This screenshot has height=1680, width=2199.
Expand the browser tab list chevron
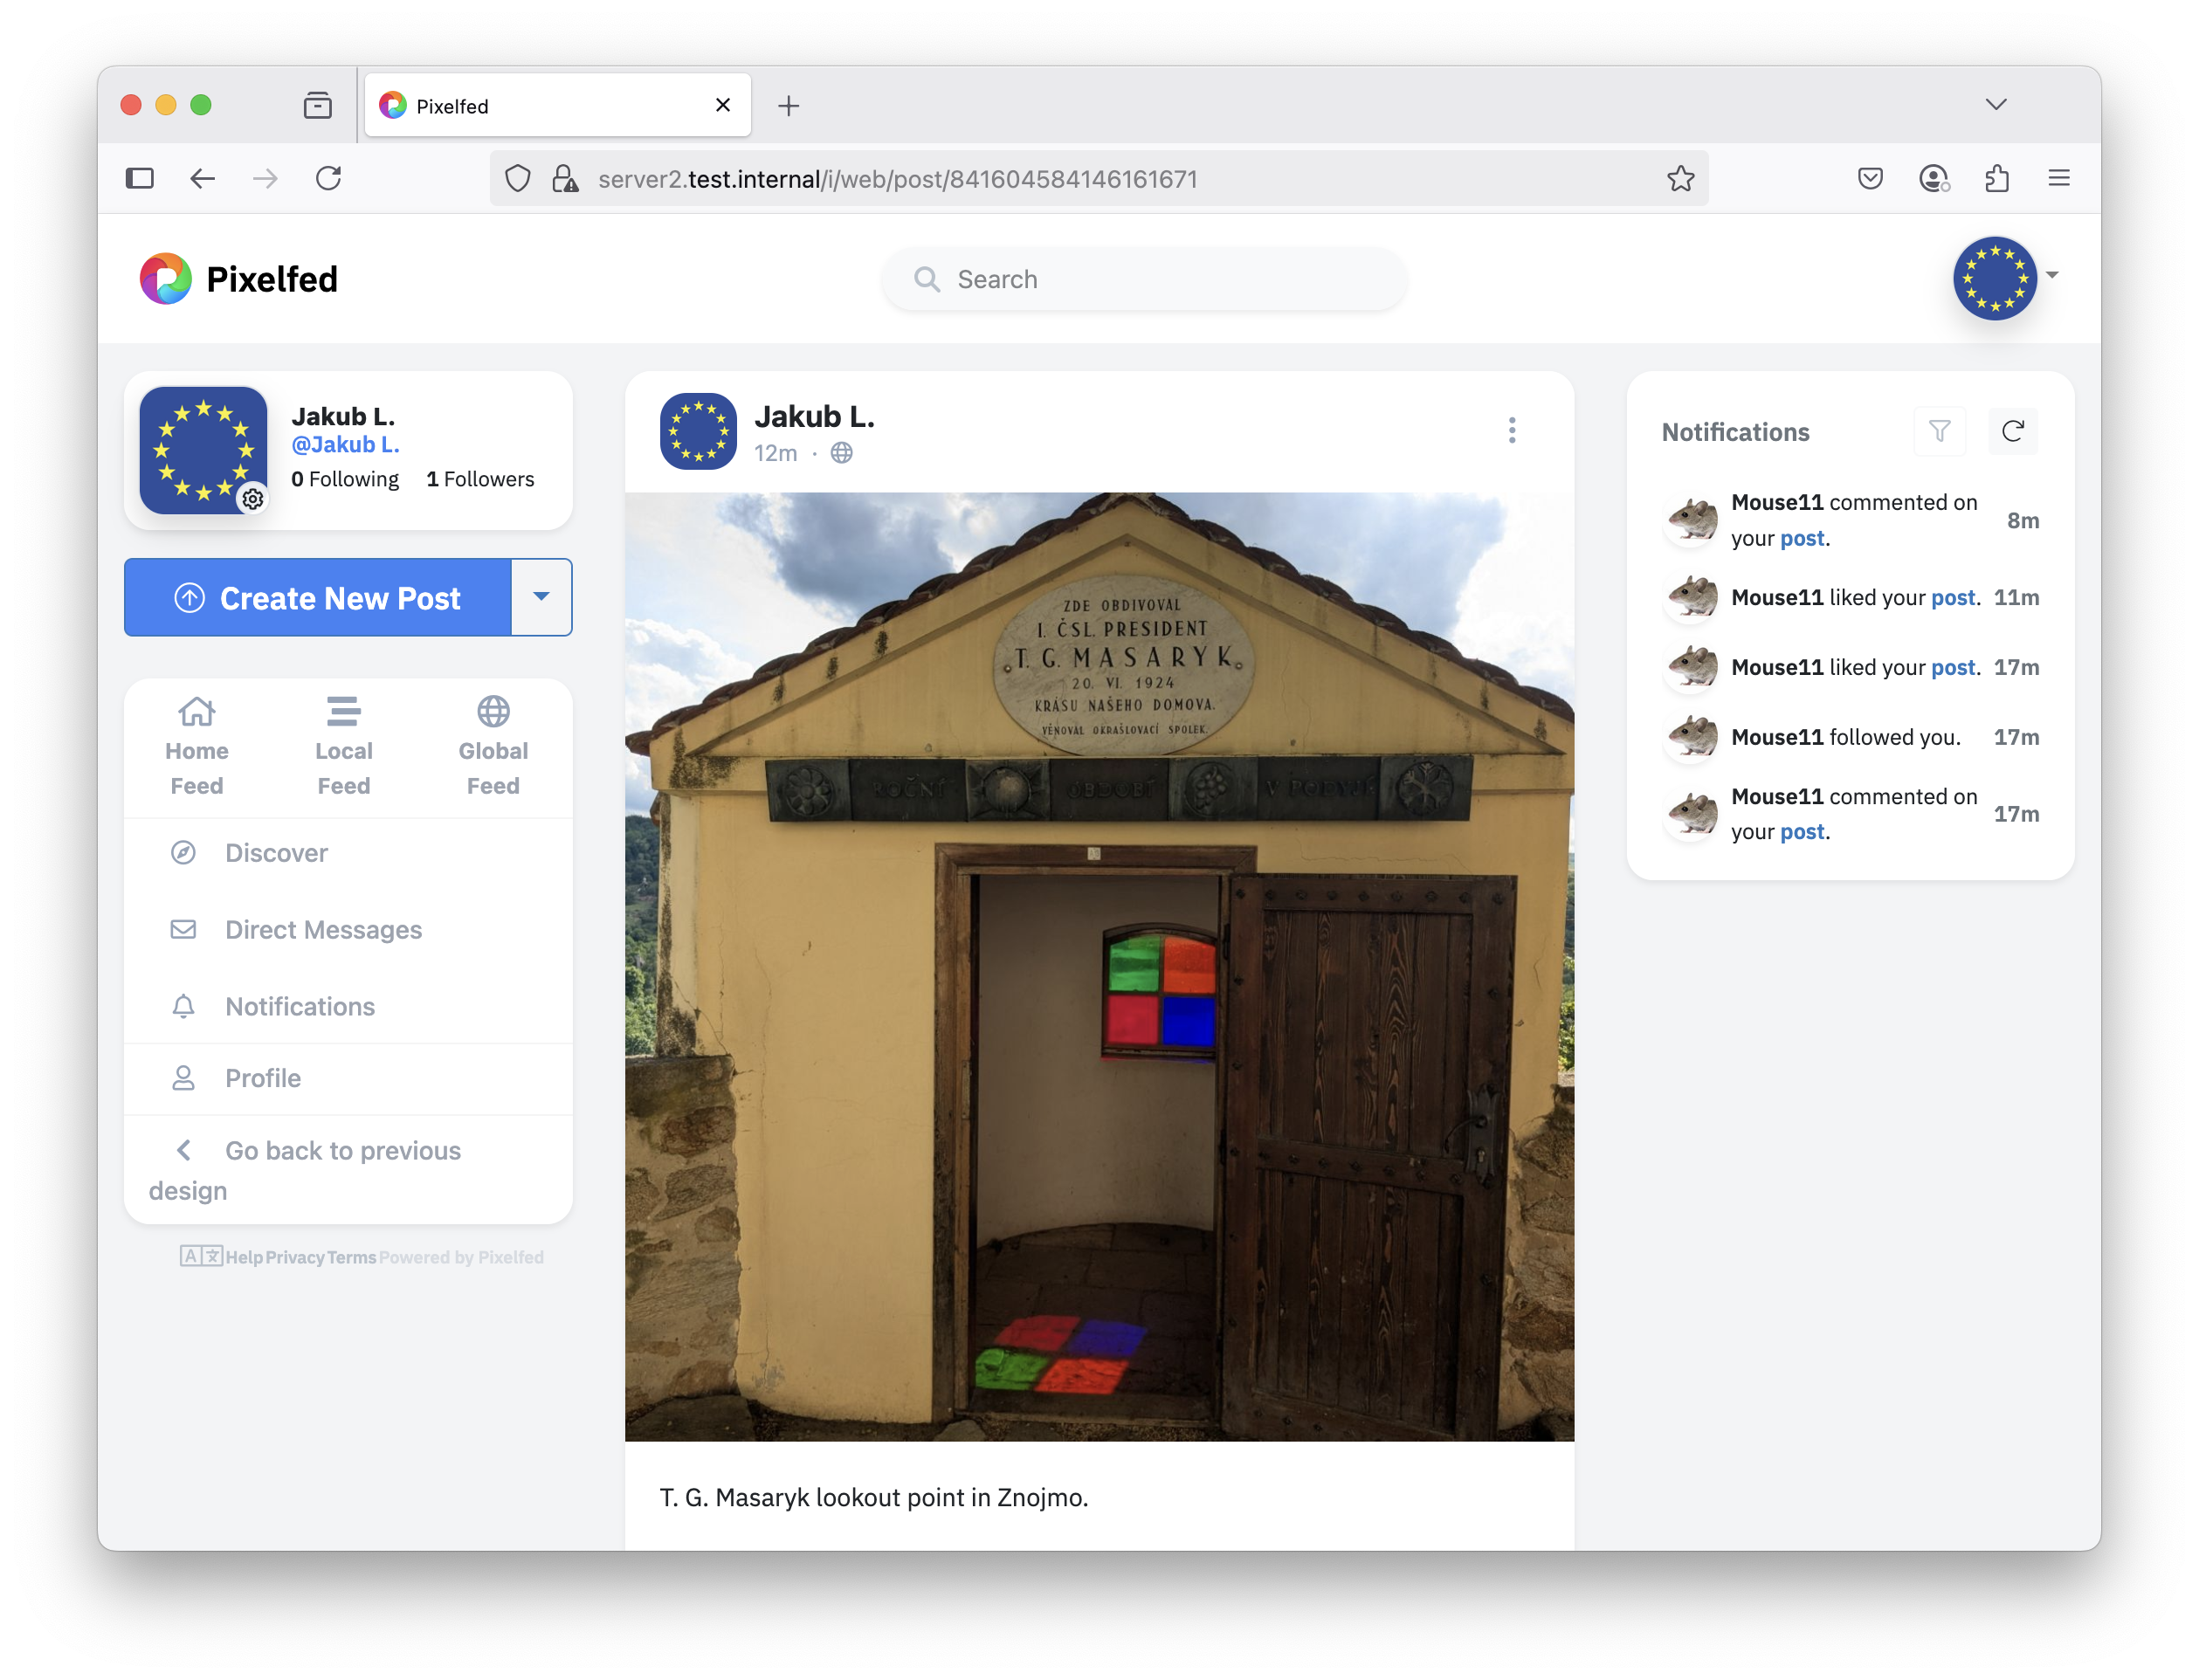[1995, 105]
